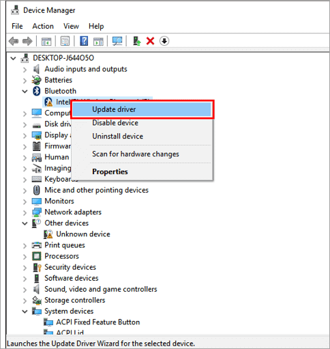
Task: Select the Monitors label
Action: tap(59, 201)
